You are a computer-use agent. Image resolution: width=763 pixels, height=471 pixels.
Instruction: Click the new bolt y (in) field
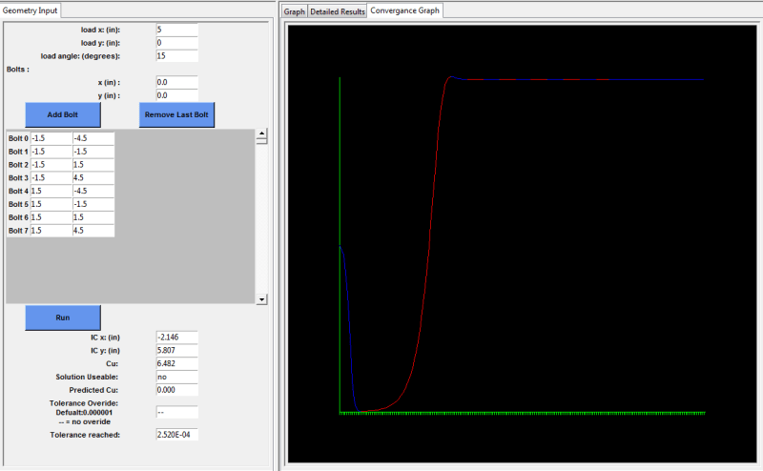[x=176, y=95]
